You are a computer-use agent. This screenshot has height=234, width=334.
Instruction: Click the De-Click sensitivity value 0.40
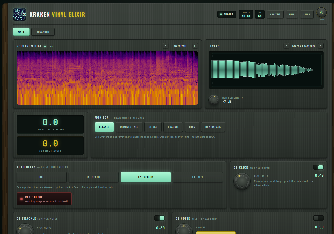(319, 175)
